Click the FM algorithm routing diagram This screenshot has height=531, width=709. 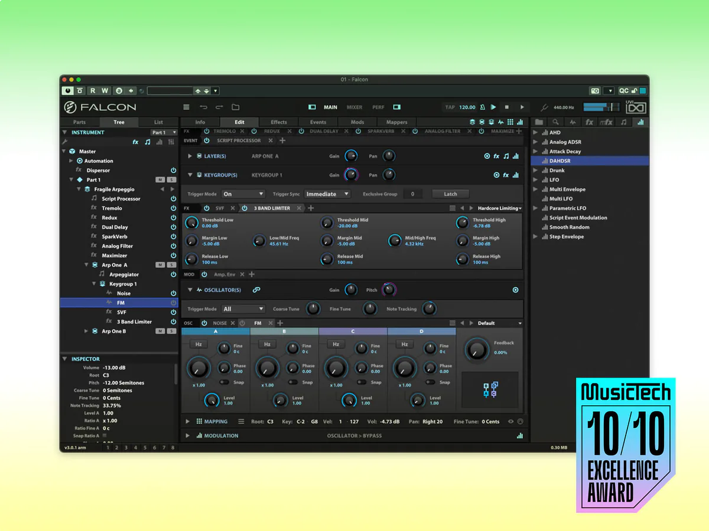pos(490,391)
